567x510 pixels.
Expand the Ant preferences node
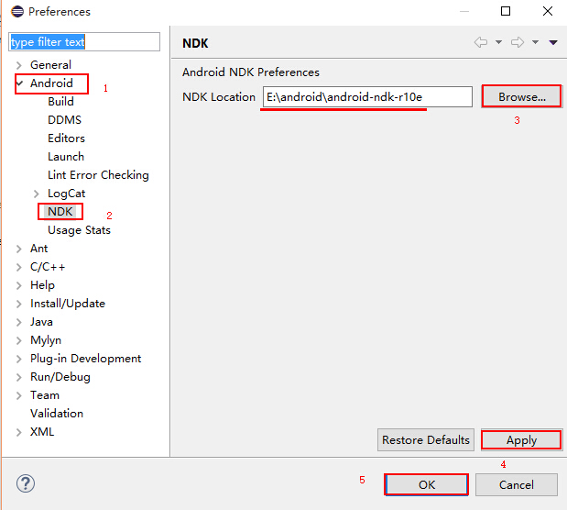tap(19, 249)
